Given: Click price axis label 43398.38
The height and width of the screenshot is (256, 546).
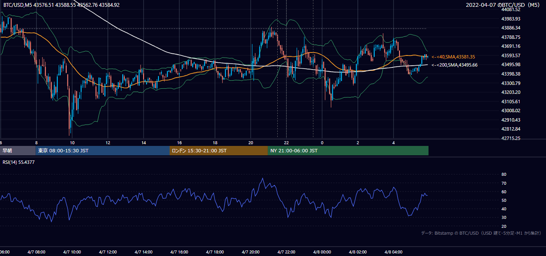Looking at the screenshot, I should pos(511,74).
